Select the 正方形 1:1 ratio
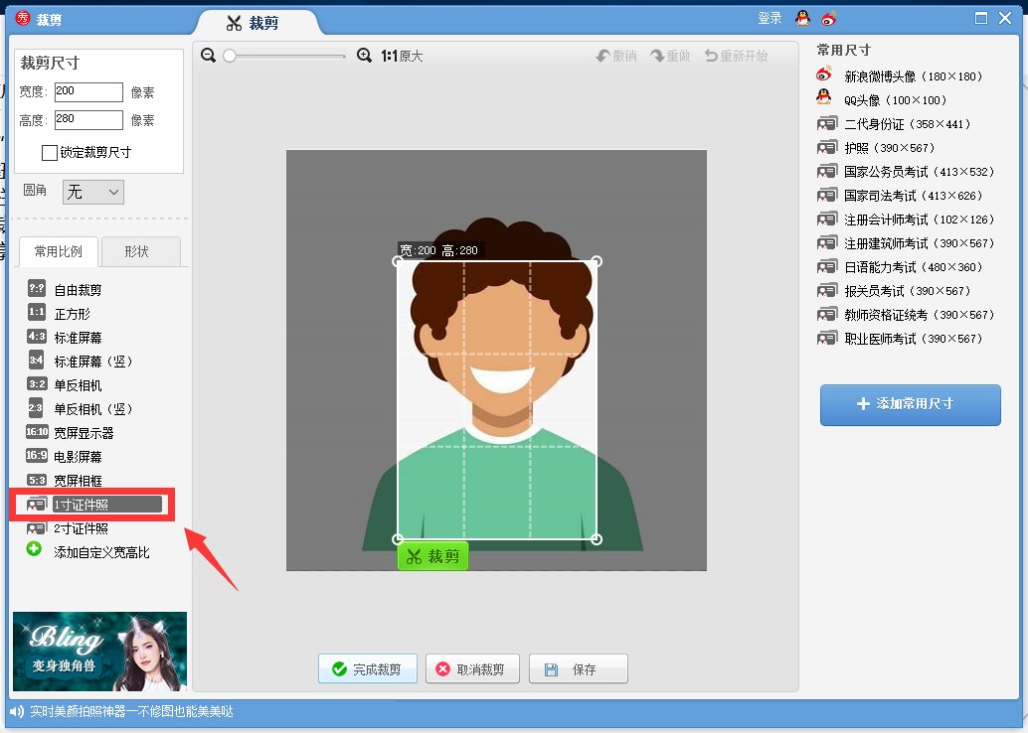Image resolution: width=1028 pixels, height=733 pixels. 59,313
